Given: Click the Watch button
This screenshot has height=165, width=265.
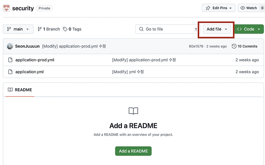Looking at the screenshot, I should (251, 8).
